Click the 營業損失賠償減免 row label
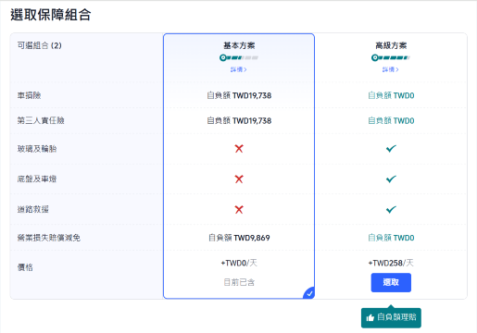The width and height of the screenshot is (477, 333). point(49,238)
